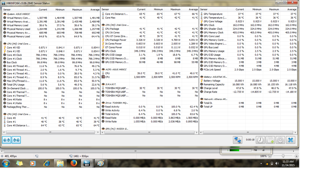This screenshot has height=178, width=320.
Task: Select the 'Core Max' row
Action: tap(149, 18)
